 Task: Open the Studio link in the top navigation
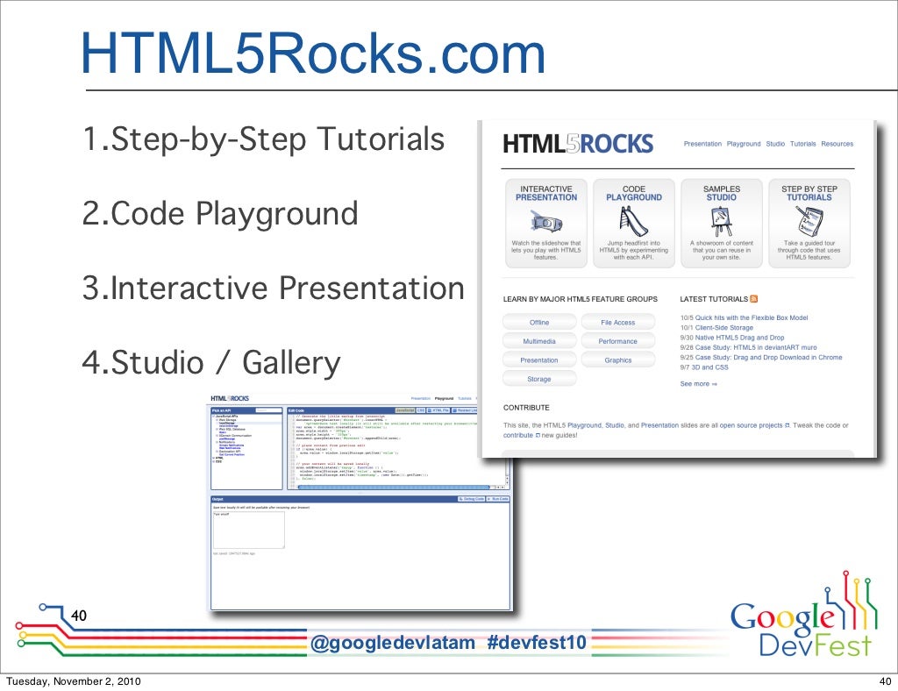(775, 144)
